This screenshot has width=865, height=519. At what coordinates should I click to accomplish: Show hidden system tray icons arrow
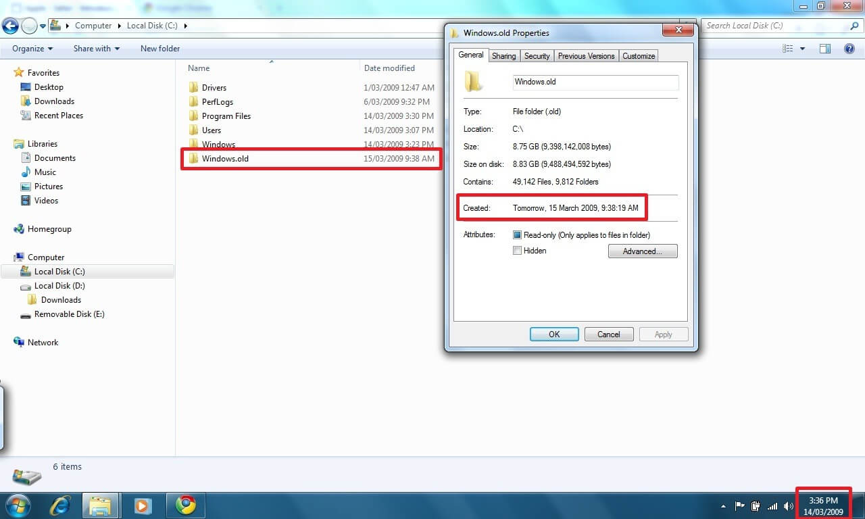724,506
